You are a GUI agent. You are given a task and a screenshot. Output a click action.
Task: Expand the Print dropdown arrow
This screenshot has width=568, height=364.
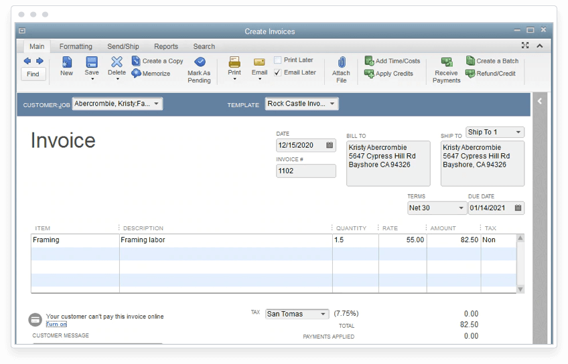(234, 79)
